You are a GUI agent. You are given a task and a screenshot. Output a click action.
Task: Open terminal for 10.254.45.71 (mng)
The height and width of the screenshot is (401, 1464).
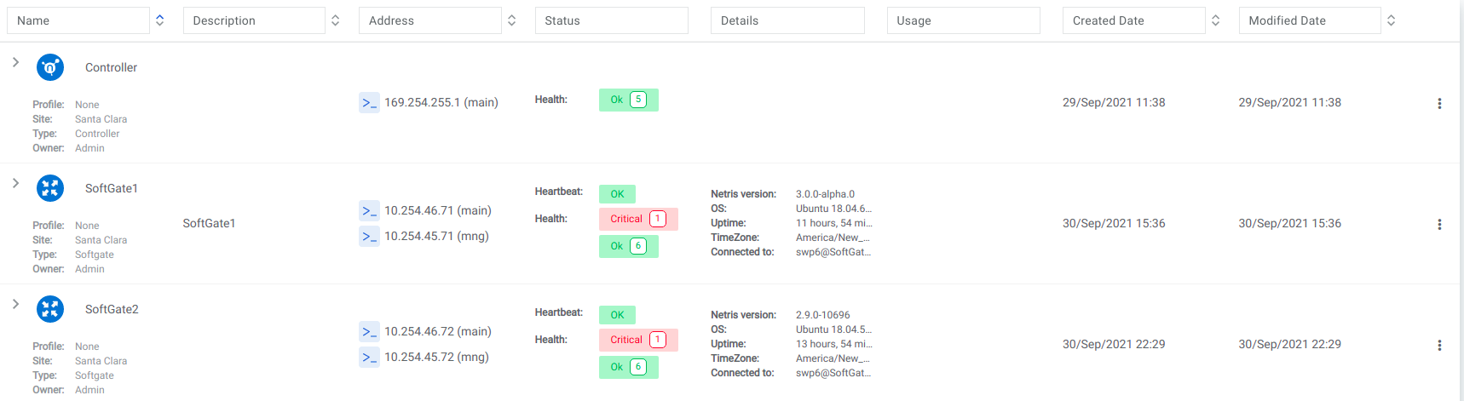[x=369, y=236]
